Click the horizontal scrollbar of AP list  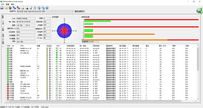95,101
